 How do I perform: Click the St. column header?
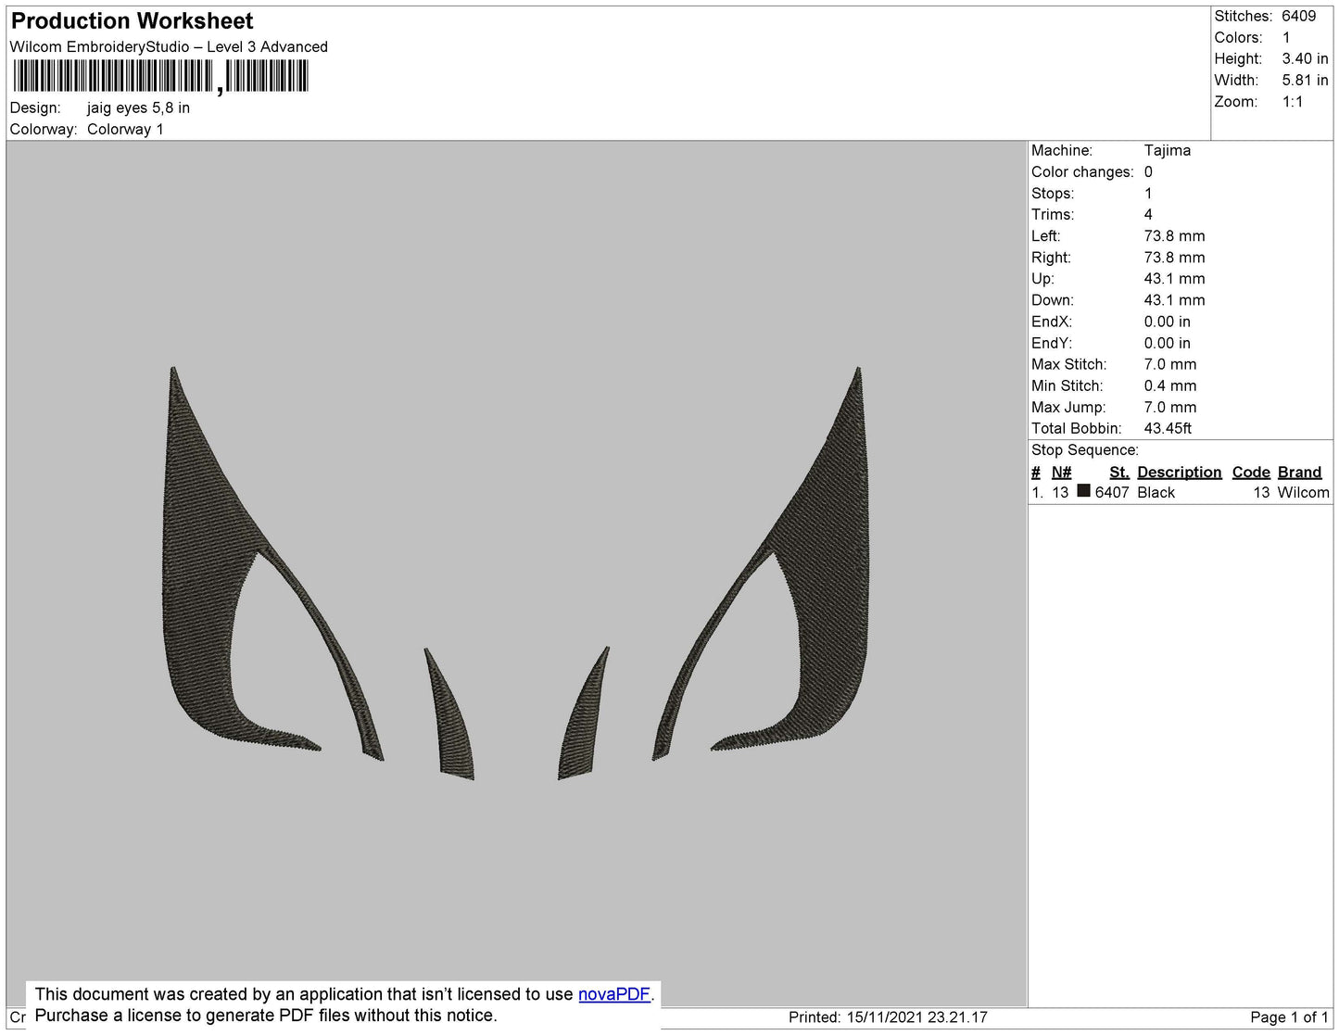pyautogui.click(x=1119, y=472)
